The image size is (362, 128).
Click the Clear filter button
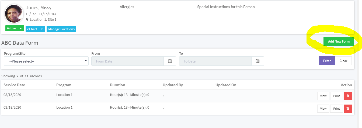click(343, 61)
